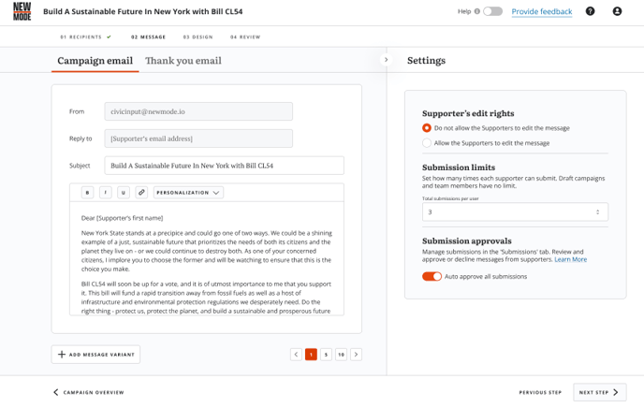Viewport: 644px width, 408px height.
Task: Switch to Campaign email tab
Action: (x=95, y=61)
